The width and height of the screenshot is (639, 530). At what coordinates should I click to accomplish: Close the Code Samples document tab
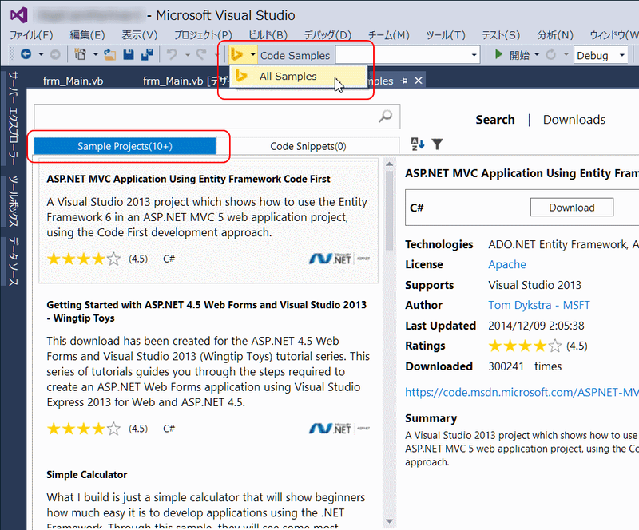[418, 81]
